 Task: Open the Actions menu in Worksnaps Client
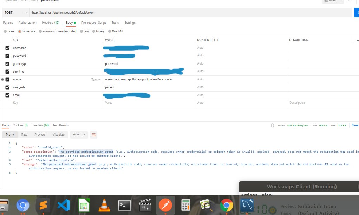pyautogui.click(x=249, y=195)
